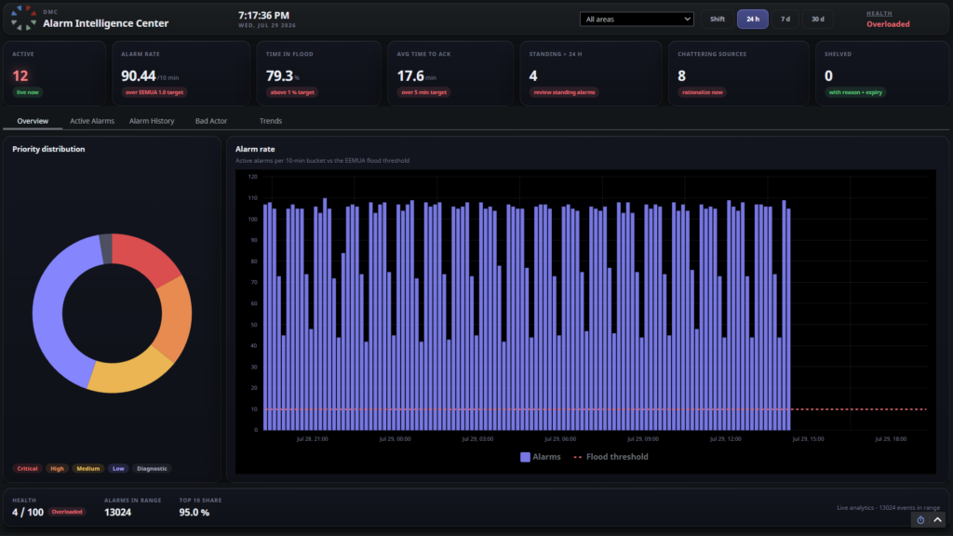Viewport: 953px width, 536px height.
Task: Click the Shelved value 0
Action: point(828,76)
